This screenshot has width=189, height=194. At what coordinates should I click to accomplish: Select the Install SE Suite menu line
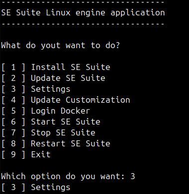coord(56,67)
